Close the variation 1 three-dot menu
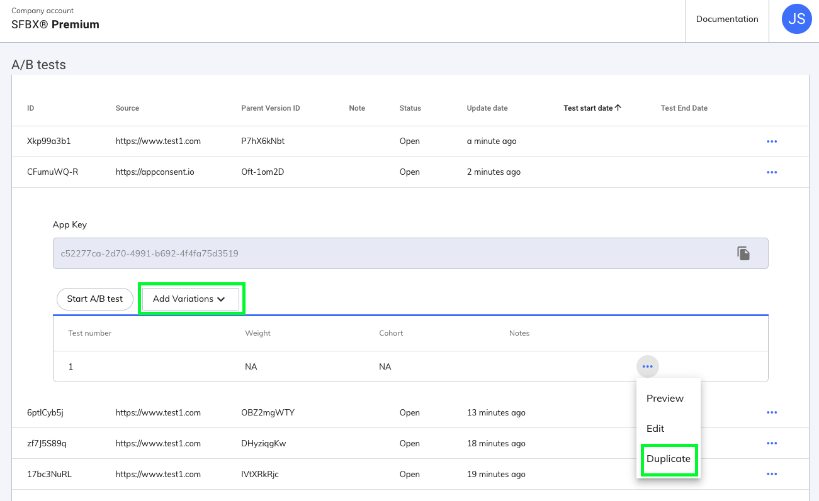819x501 pixels. (647, 366)
